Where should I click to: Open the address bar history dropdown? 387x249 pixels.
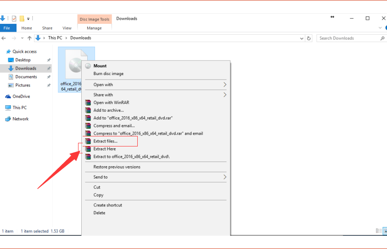coord(302,38)
